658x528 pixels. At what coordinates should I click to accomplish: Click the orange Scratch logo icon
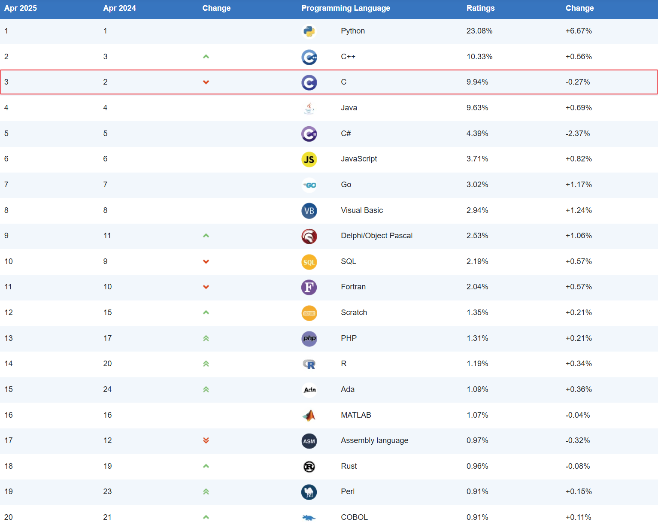[x=309, y=313]
